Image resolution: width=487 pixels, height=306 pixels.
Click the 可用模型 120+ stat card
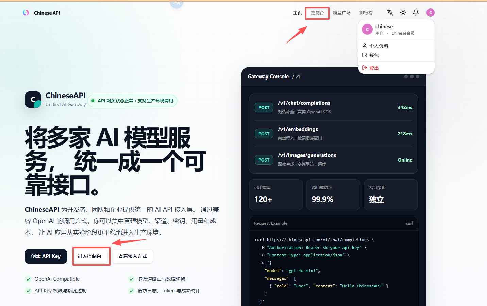[276, 195]
